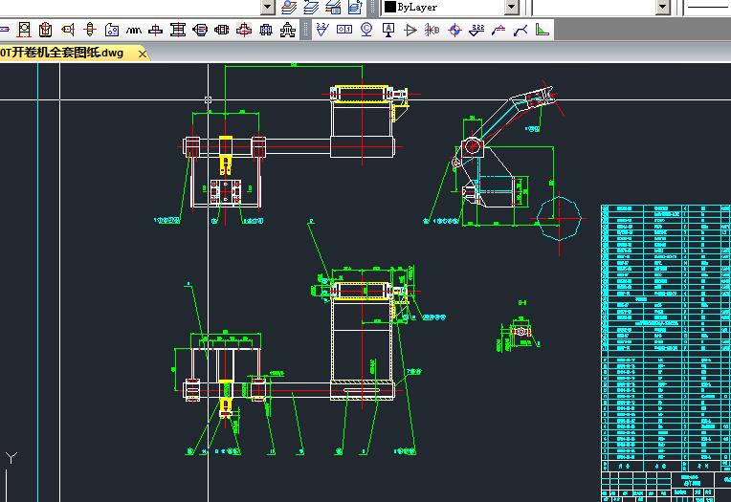Add the circled C datum symbol
Screen dimensions: 731x502
[366, 30]
